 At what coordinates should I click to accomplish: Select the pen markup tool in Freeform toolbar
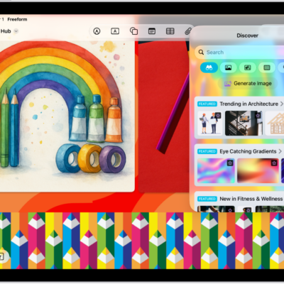(97, 31)
